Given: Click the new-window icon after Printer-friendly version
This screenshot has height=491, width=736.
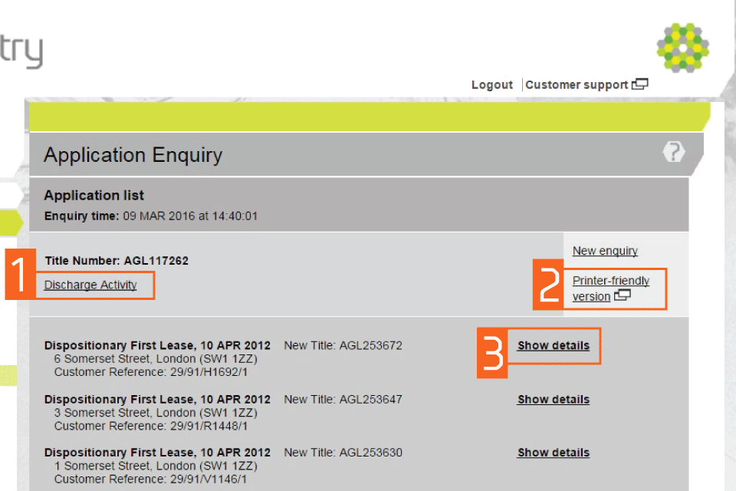Looking at the screenshot, I should (623, 295).
